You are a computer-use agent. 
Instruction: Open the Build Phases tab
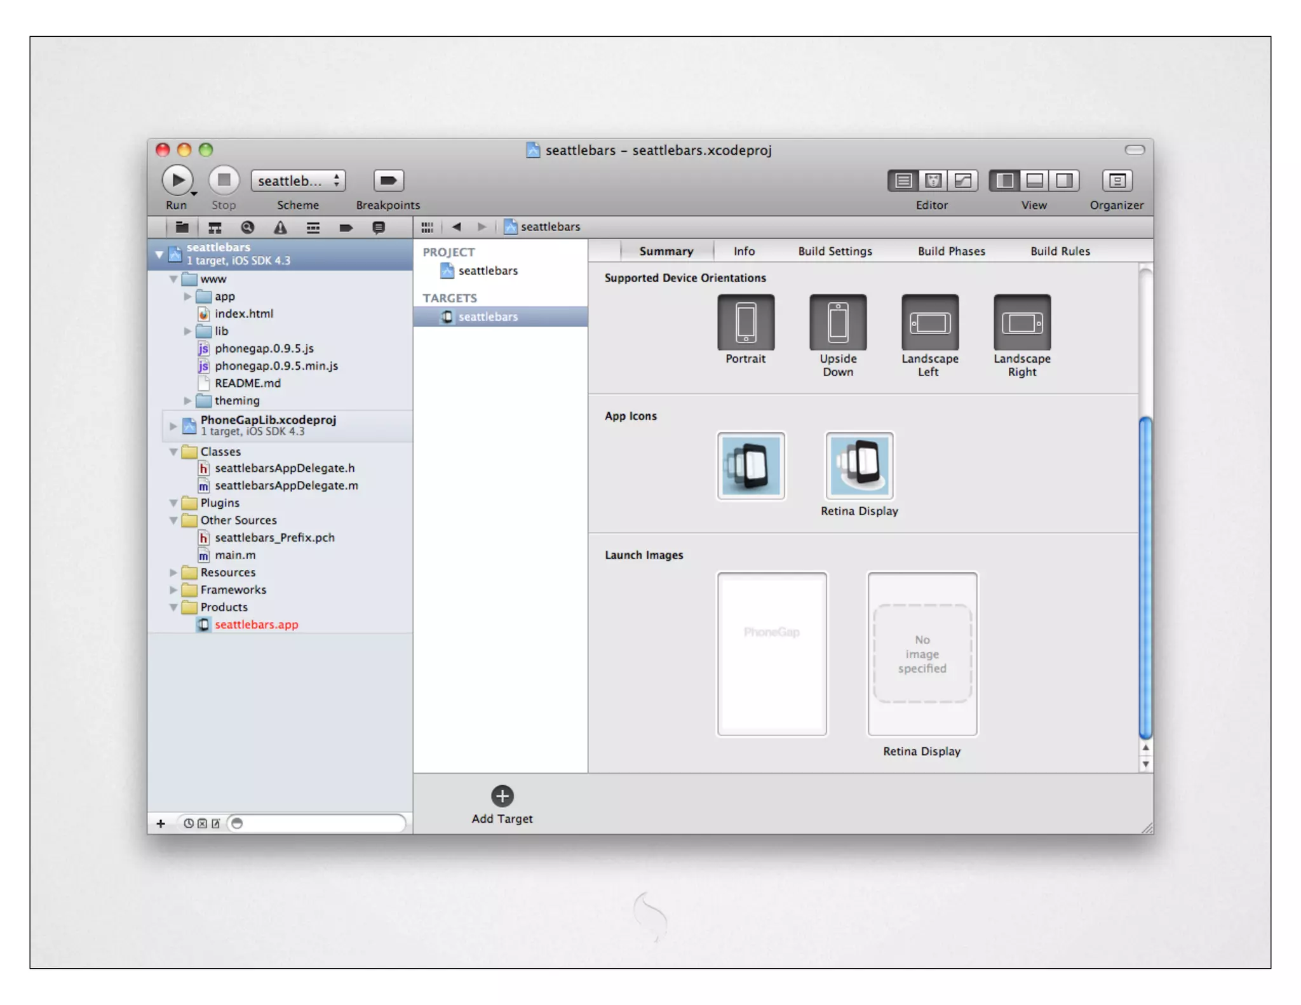(x=951, y=251)
